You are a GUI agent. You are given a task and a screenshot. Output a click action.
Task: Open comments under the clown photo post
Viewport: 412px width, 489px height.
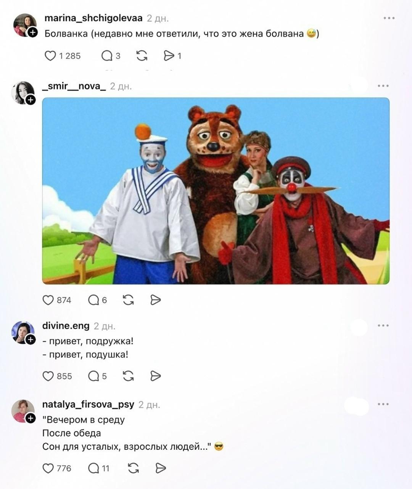click(94, 300)
